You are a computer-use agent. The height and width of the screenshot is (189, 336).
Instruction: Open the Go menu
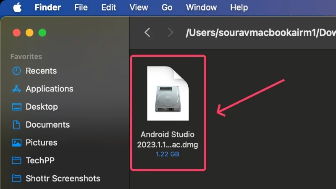coord(167,8)
